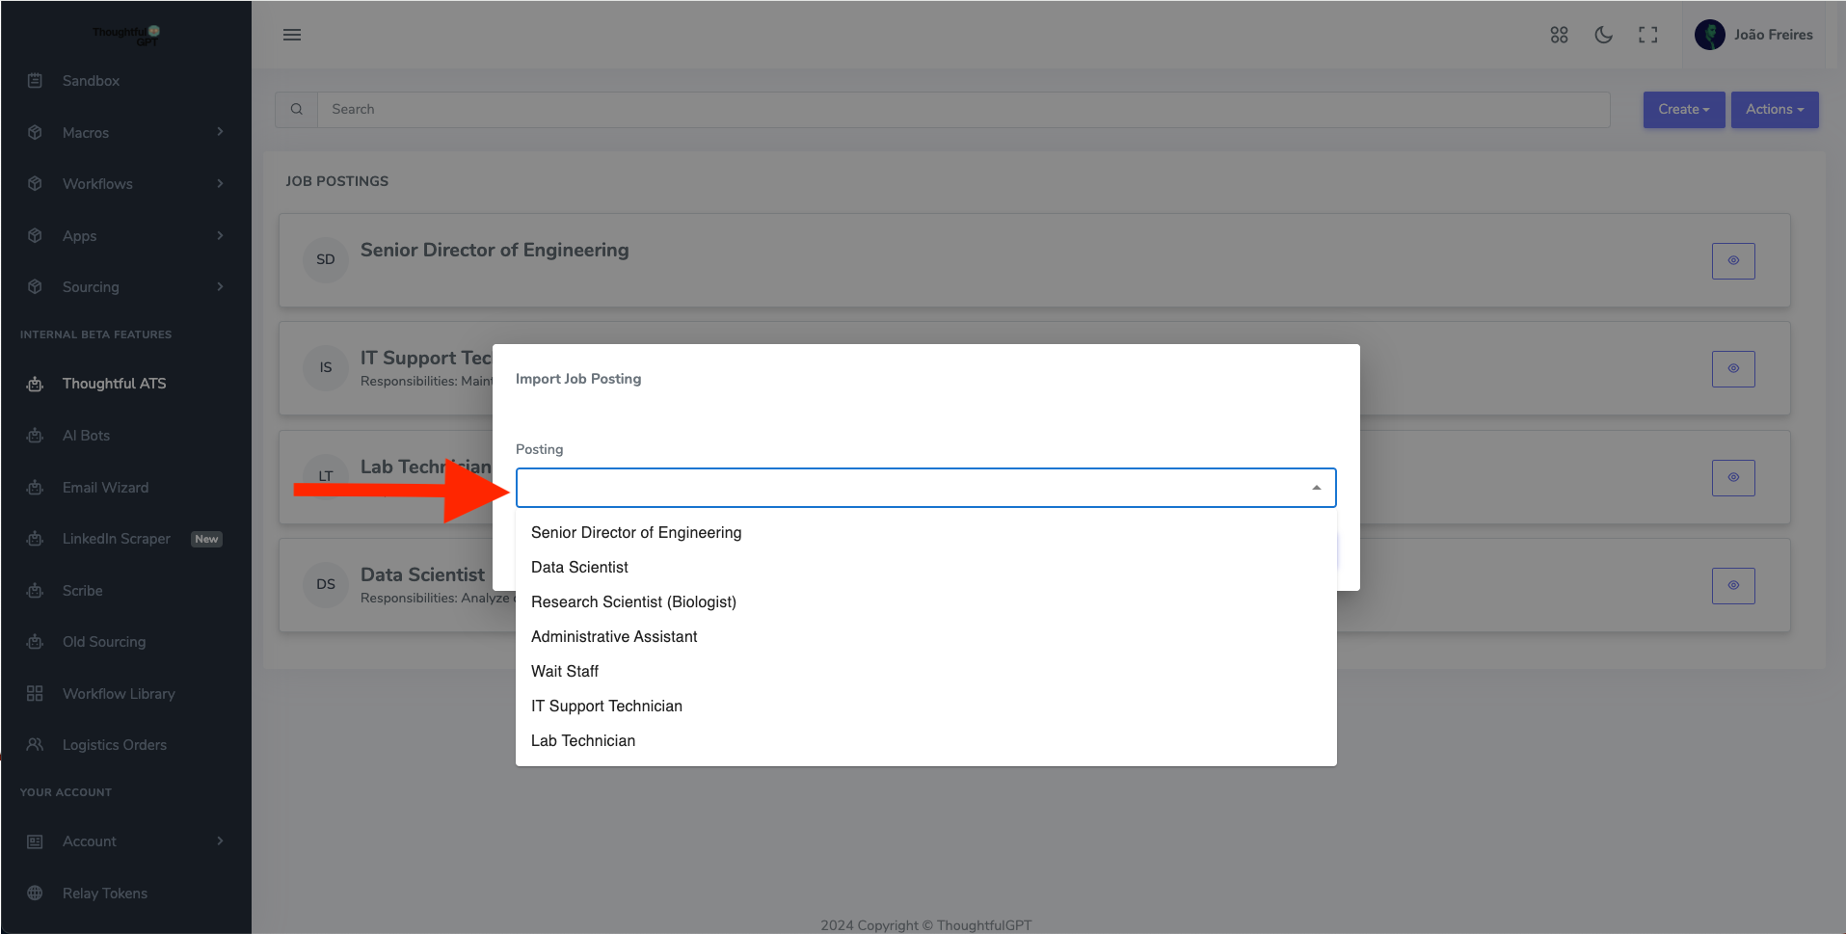Select Research Scientist (Biologist) option
Screen dimensions: 1846x934
(633, 602)
